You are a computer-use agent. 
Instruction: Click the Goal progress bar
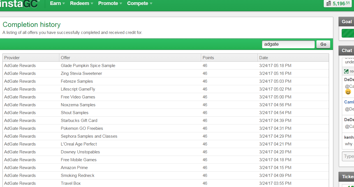click(x=348, y=33)
